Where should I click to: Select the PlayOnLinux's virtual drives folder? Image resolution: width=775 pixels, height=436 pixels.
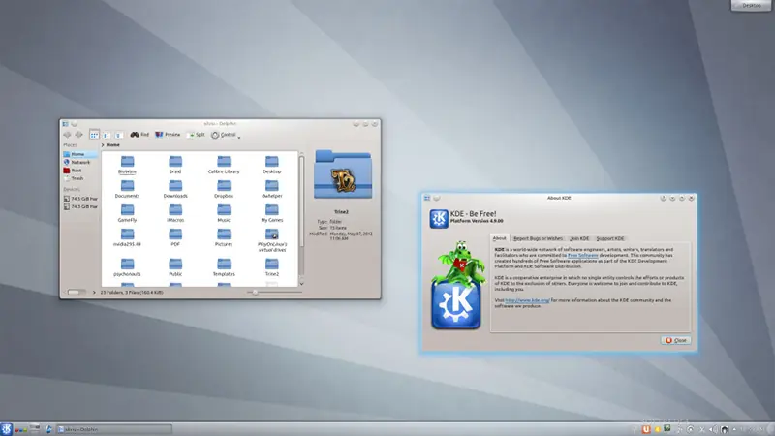click(271, 240)
